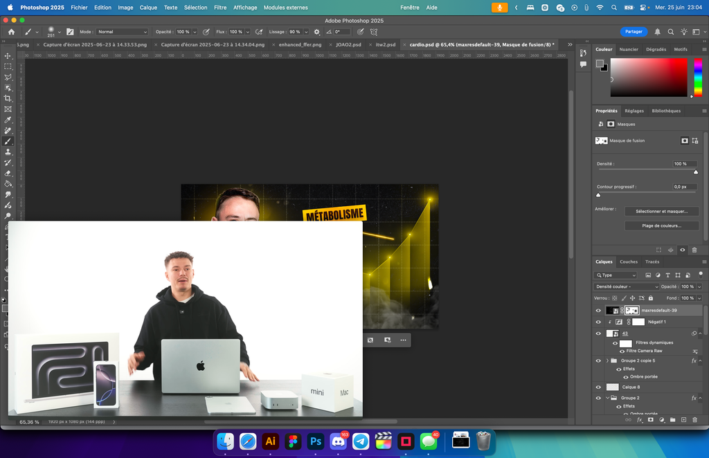Image resolution: width=709 pixels, height=458 pixels.
Task: Switch to the Nuancier tab
Action: click(x=629, y=49)
